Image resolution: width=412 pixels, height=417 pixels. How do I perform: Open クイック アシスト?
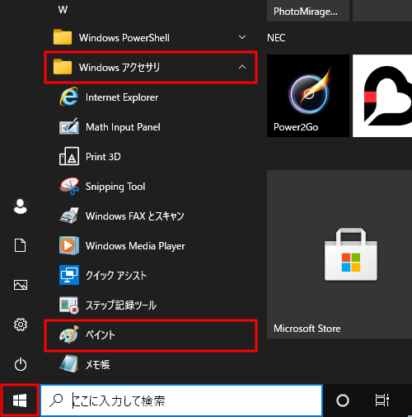[151, 276]
